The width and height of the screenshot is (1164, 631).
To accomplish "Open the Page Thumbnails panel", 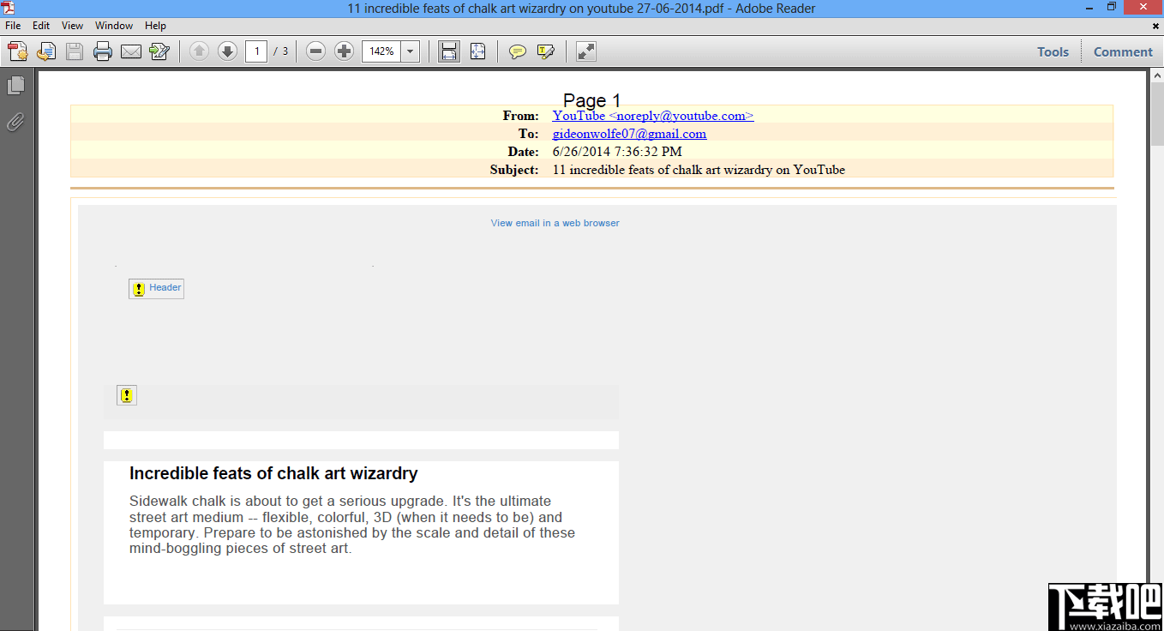I will [x=17, y=85].
